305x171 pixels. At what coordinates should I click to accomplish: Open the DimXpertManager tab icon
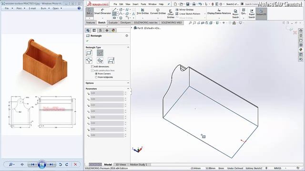click(x=107, y=30)
